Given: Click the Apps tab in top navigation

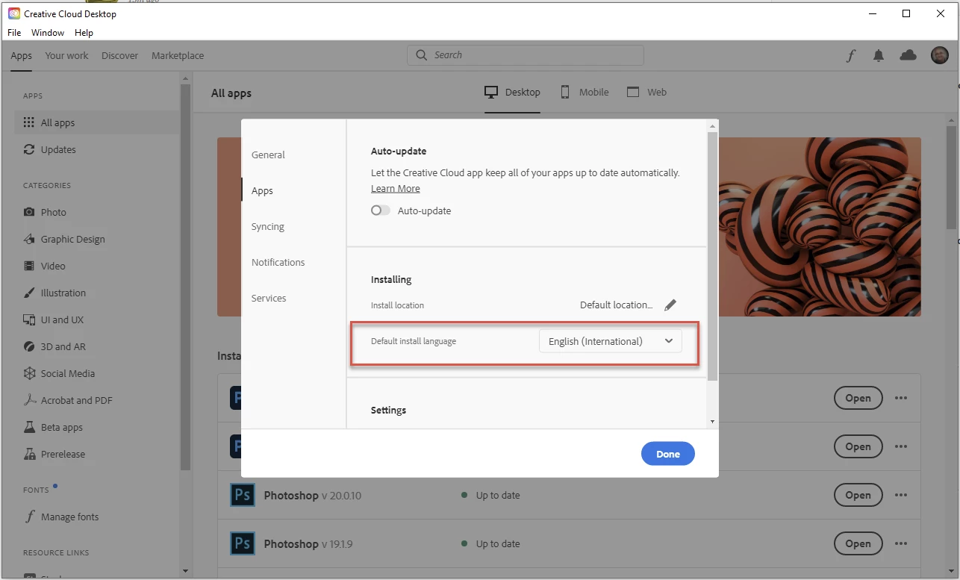Looking at the screenshot, I should point(22,55).
